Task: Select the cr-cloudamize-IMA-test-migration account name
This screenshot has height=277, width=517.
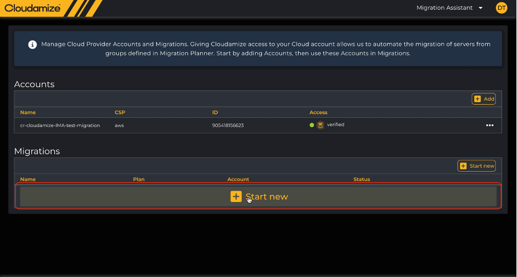Action: tap(59, 125)
